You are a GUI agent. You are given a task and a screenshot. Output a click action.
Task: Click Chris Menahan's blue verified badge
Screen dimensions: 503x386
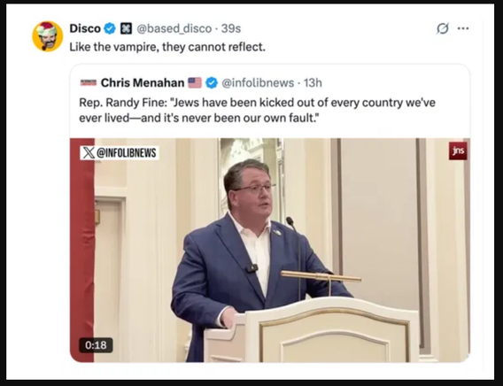211,82
